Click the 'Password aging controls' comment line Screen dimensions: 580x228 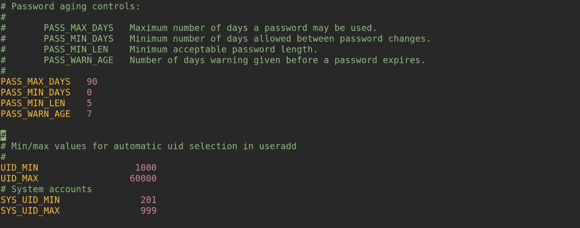[71, 6]
